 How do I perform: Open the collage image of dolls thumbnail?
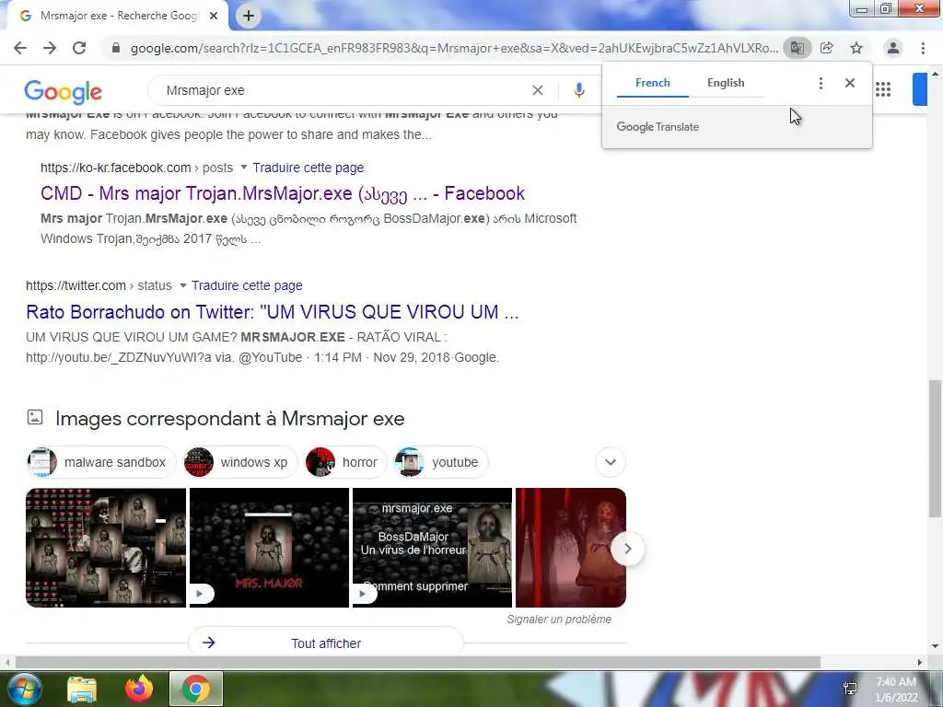point(106,548)
